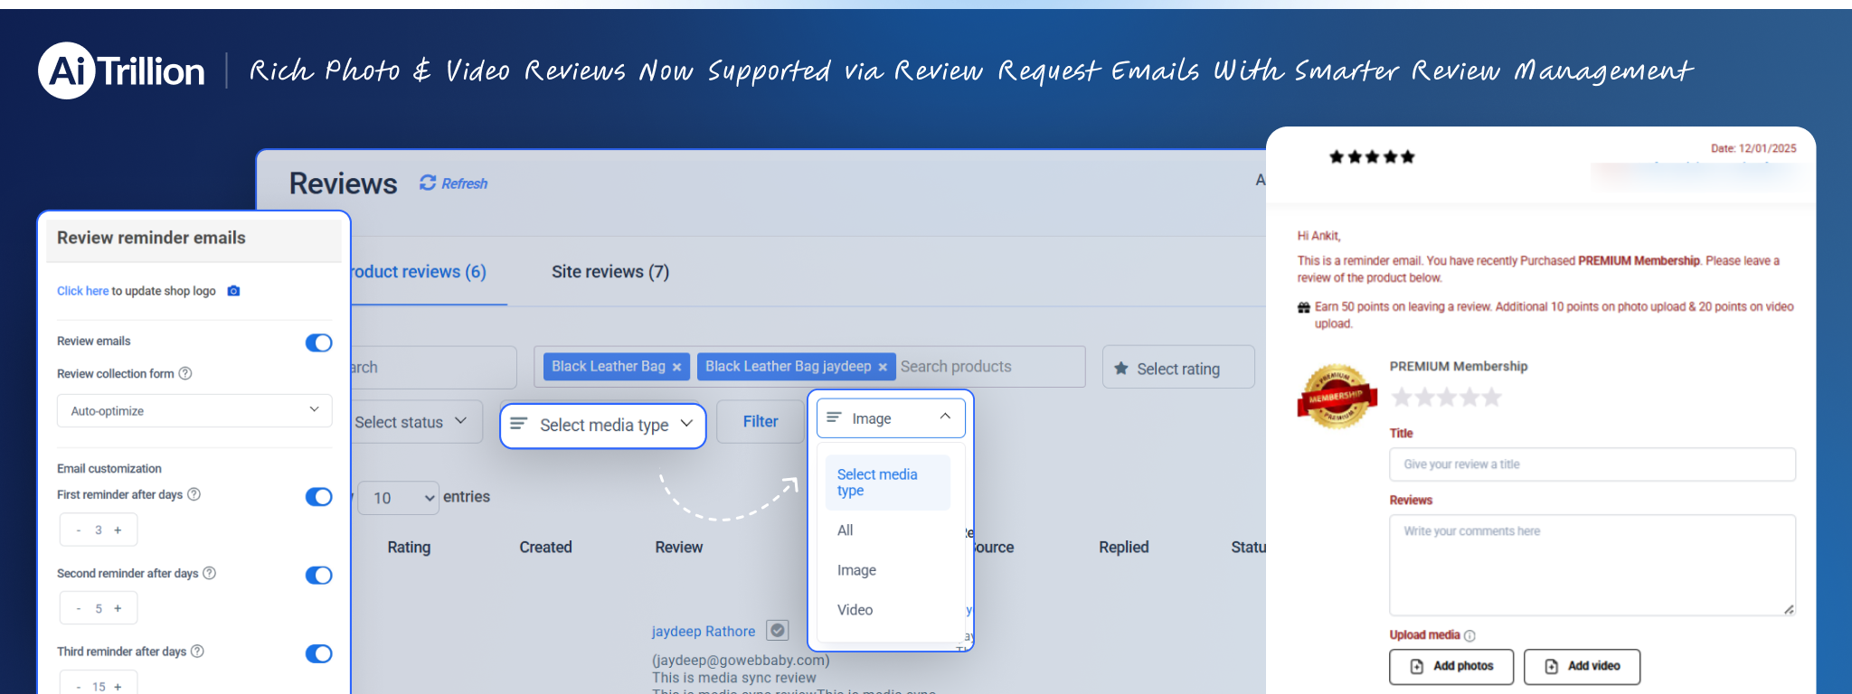1852x694 pixels.
Task: Click the star icon in Select rating
Action: 1121,368
